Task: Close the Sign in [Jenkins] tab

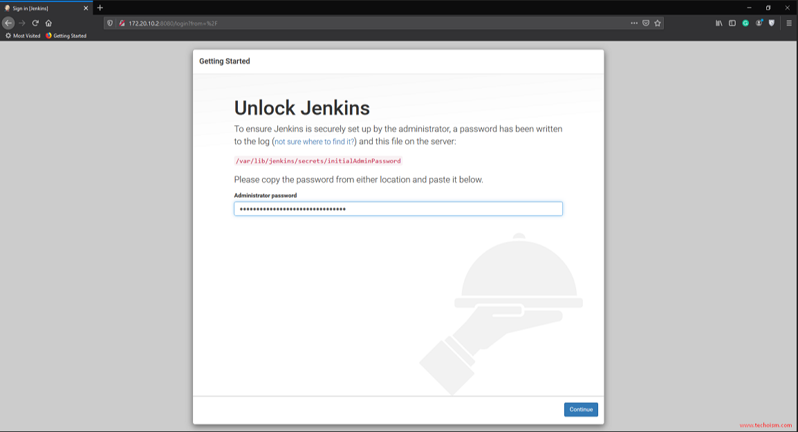Action: pos(86,8)
